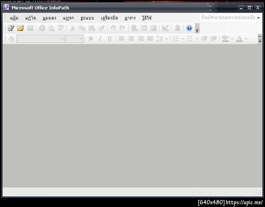Screen dimensions: 265x207
Task: Close the InfoPath window
Action: 257,8
